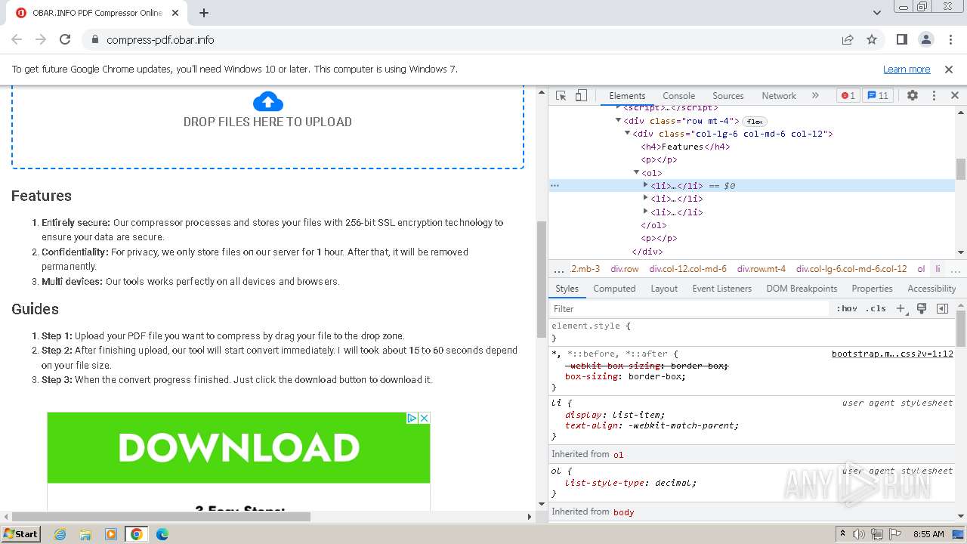Select the h4 Features node in DOM tree

click(x=685, y=147)
